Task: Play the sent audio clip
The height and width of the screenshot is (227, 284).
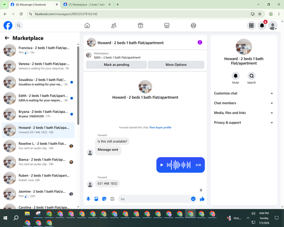Action: pos(162,165)
